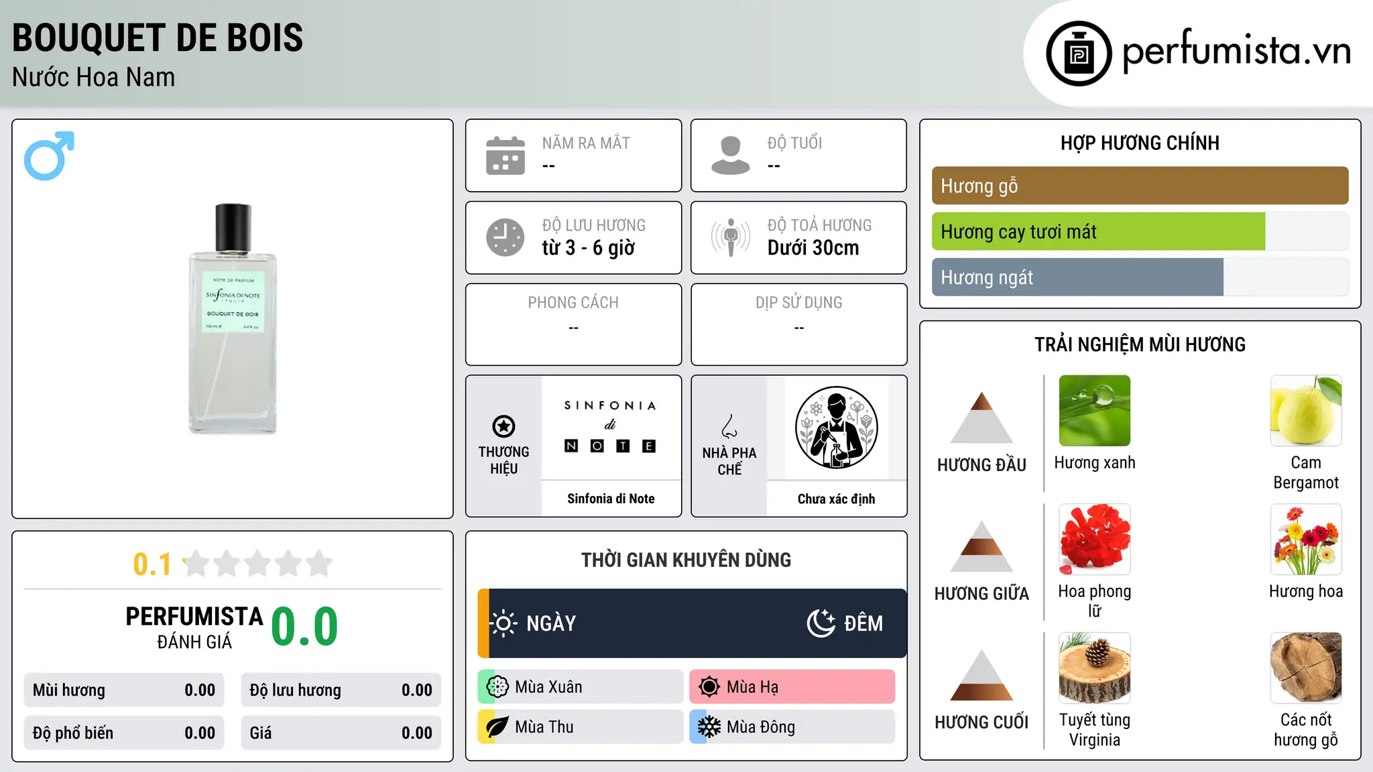The height and width of the screenshot is (772, 1373).
Task: Select the Mùa Thu season chip
Action: (x=581, y=727)
